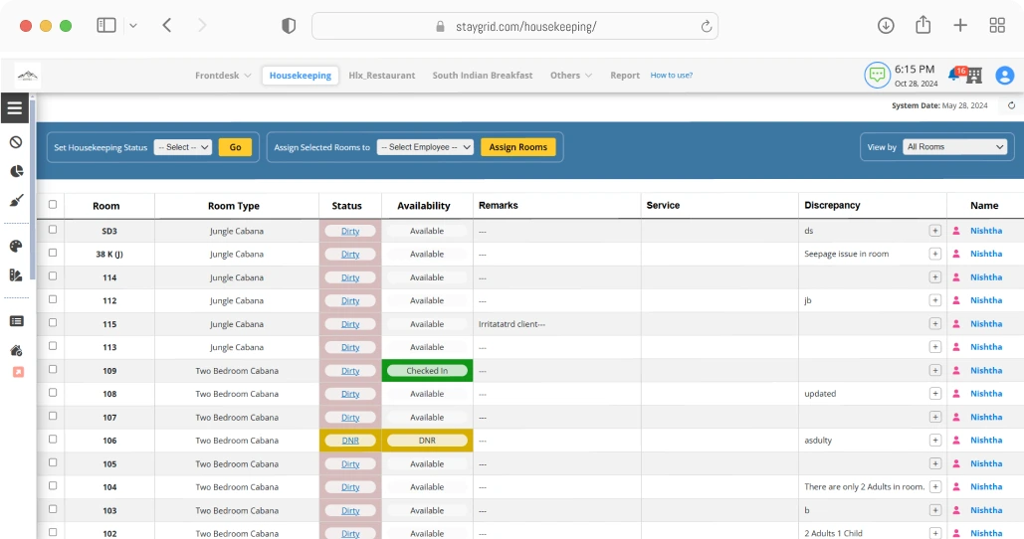Check the box for room 106
The image size is (1024, 539).
click(53, 440)
